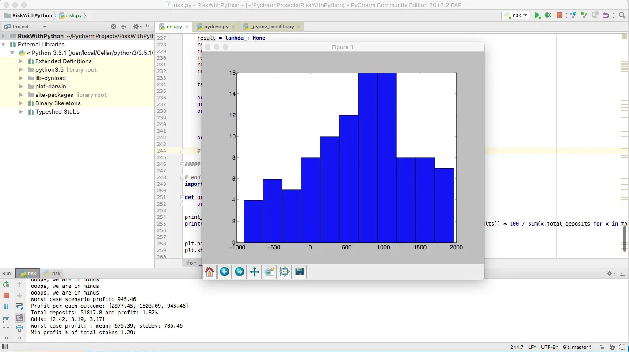Toggle scroll-to-end in Run console
Viewport: 629px width, 352px height.
tap(19, 318)
